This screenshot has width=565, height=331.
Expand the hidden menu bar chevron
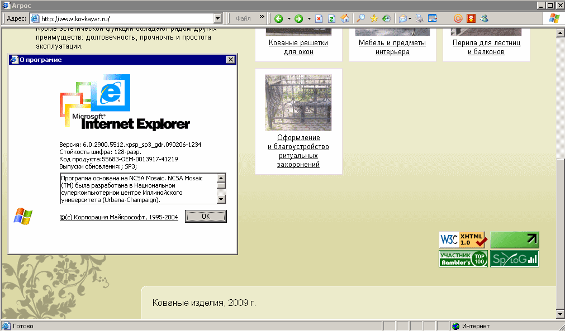tap(262, 17)
